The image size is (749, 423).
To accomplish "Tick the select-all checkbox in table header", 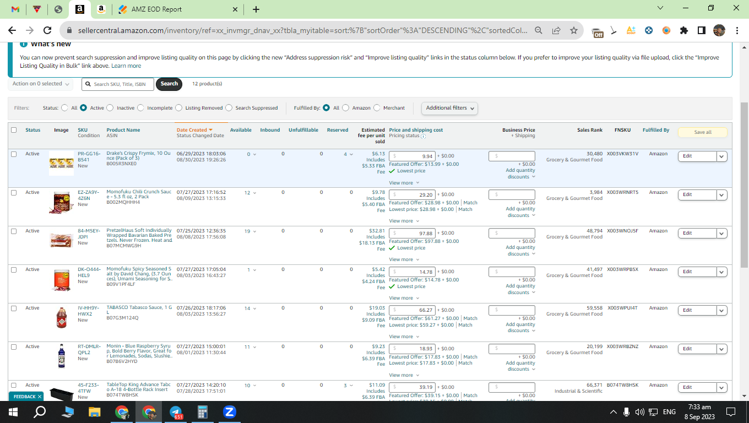I will point(14,130).
